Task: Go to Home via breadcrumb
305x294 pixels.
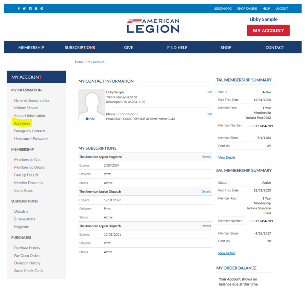Action: click(79, 62)
